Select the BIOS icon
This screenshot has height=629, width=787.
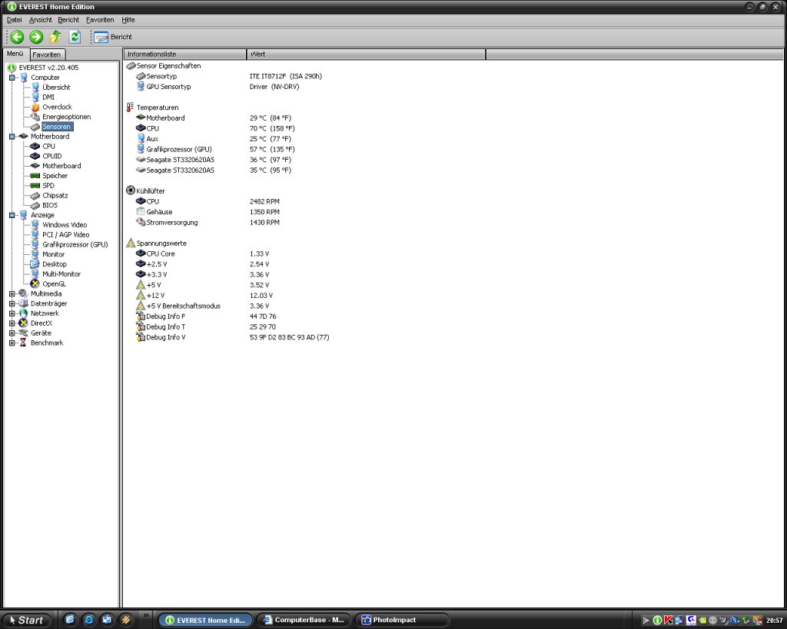pyautogui.click(x=35, y=206)
